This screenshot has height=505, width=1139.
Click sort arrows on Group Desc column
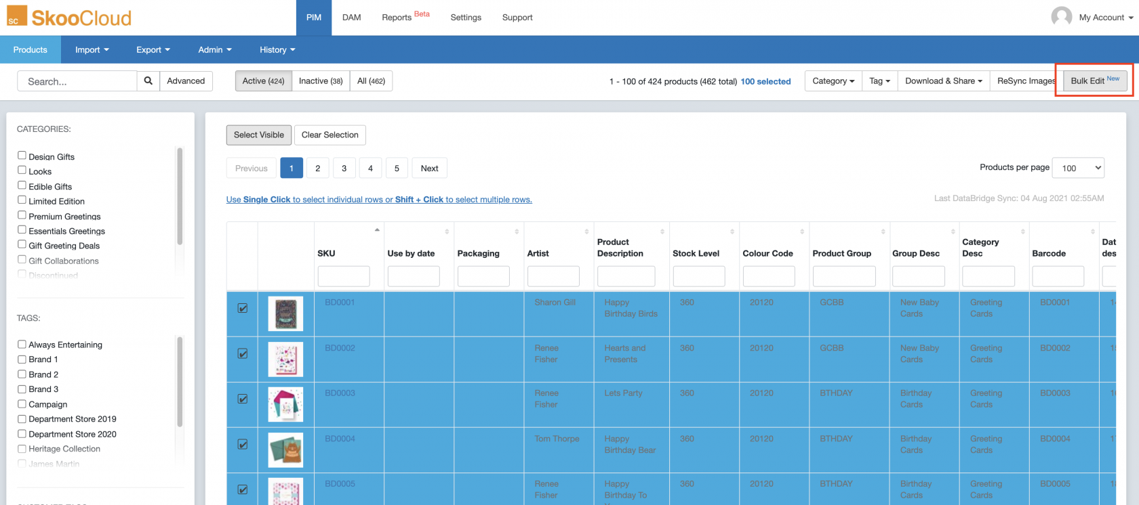pyautogui.click(x=953, y=232)
